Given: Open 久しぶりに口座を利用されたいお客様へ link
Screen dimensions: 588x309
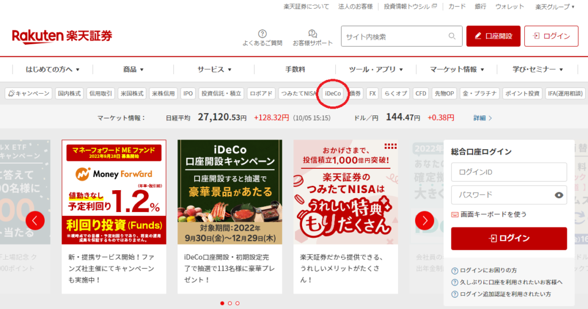Looking at the screenshot, I should [x=511, y=282].
